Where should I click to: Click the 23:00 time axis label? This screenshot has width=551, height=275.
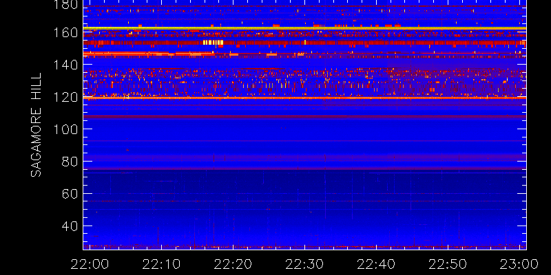click(520, 264)
